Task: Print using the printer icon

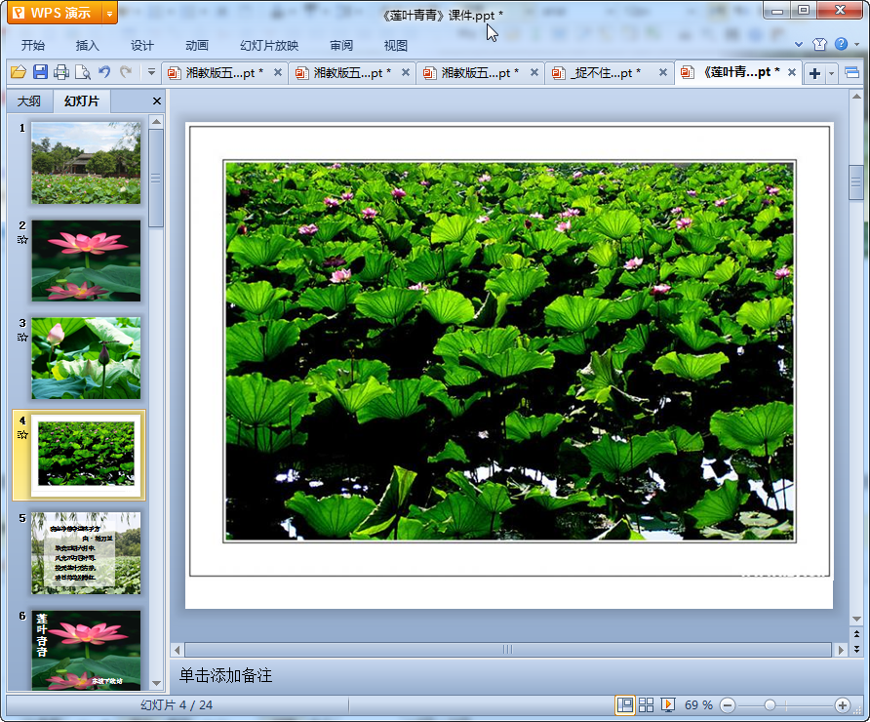Action: tap(61, 72)
